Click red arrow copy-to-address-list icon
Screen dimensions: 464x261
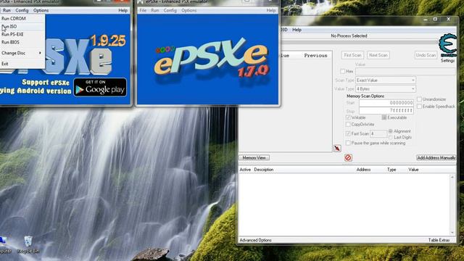pos(337,148)
